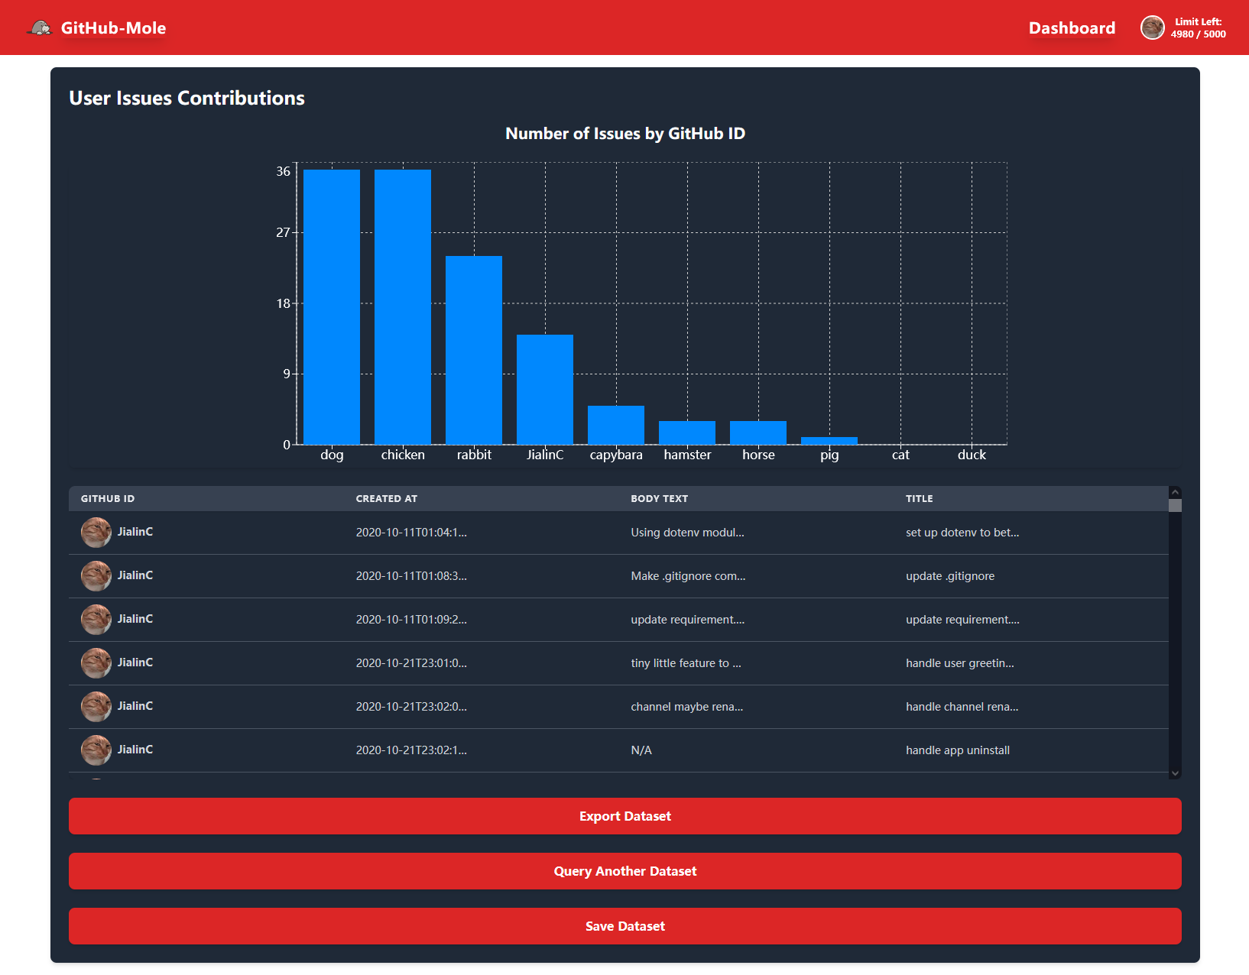
Task: Click the GITHUB ID column header
Action: click(108, 499)
